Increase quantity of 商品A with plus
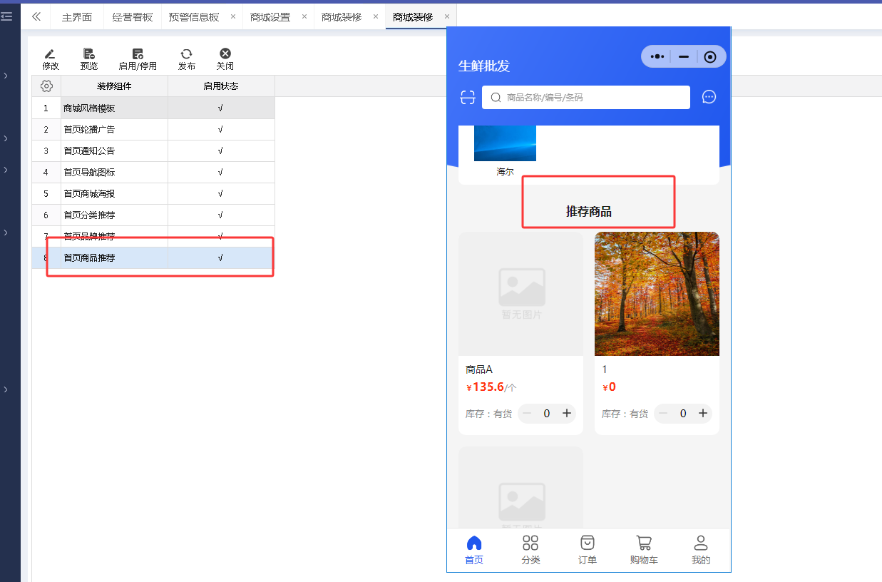Image resolution: width=882 pixels, height=582 pixels. (x=567, y=414)
